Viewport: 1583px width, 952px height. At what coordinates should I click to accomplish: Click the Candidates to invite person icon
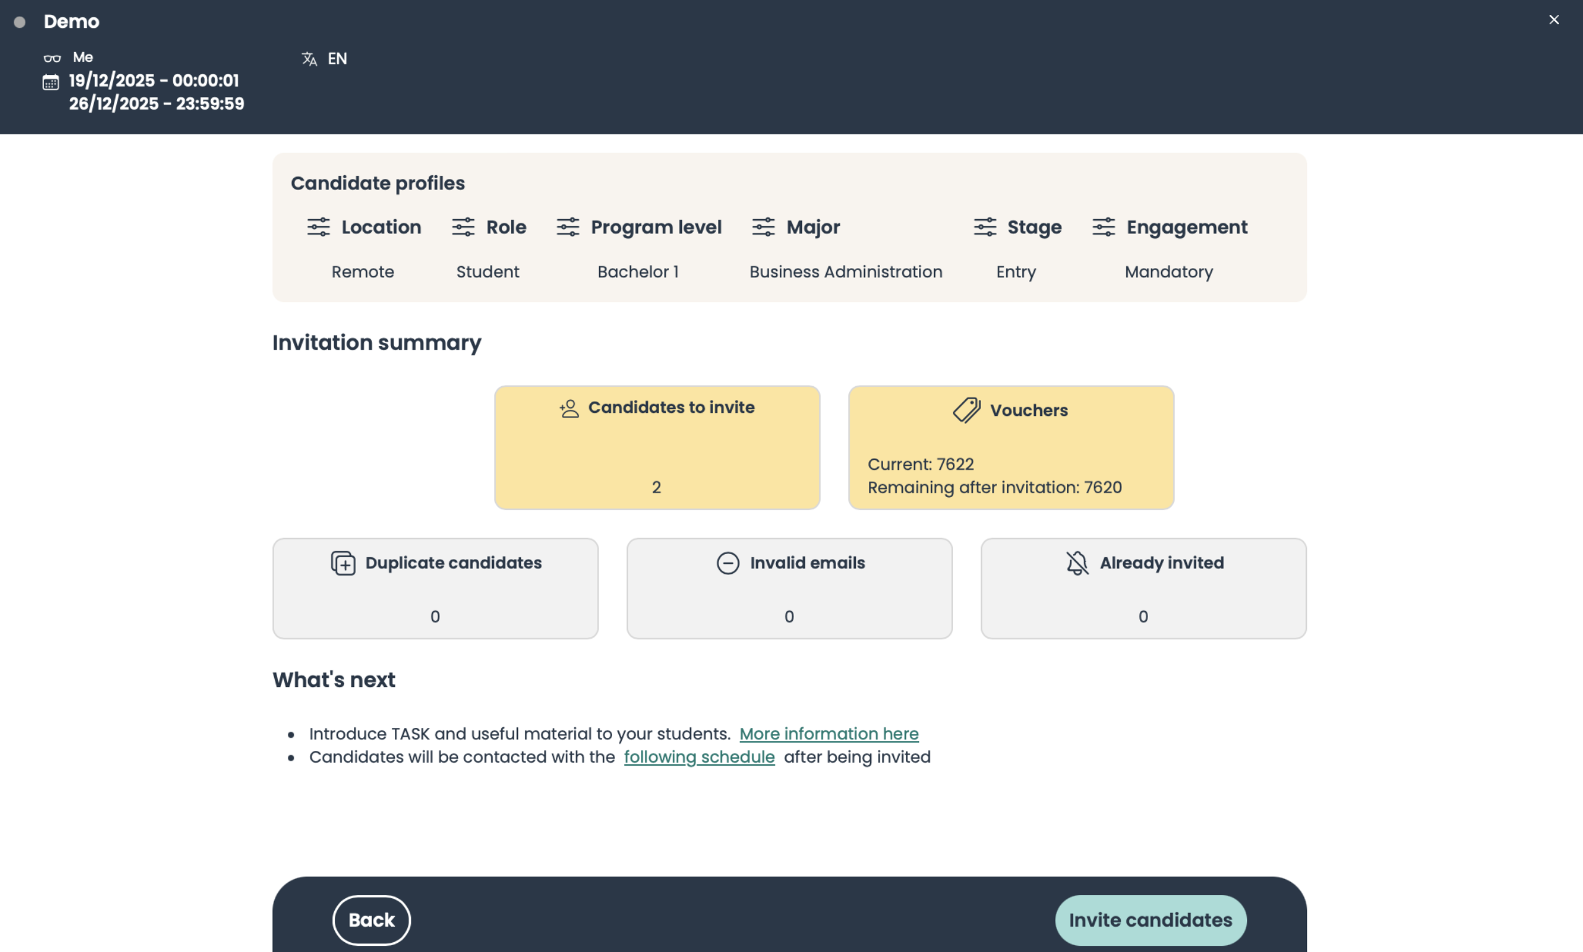pos(569,408)
